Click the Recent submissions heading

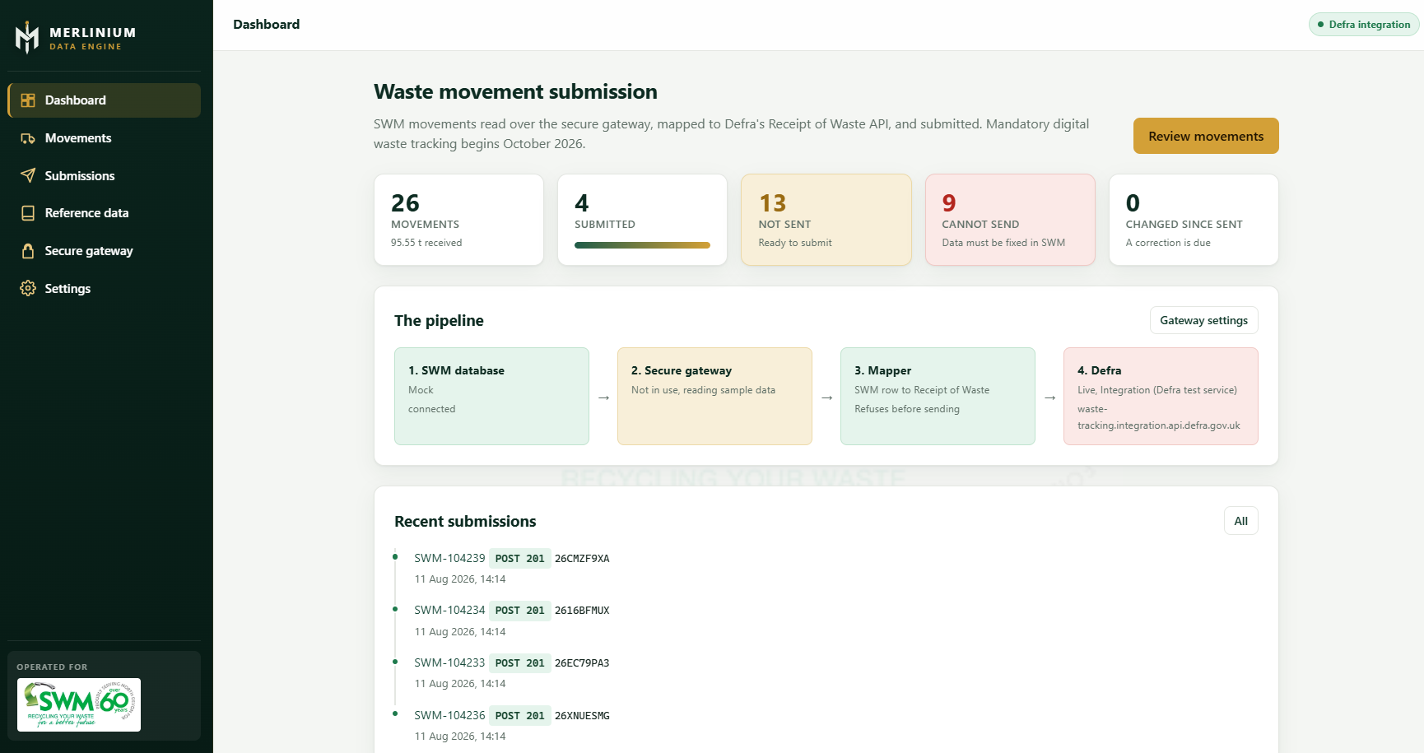465,521
